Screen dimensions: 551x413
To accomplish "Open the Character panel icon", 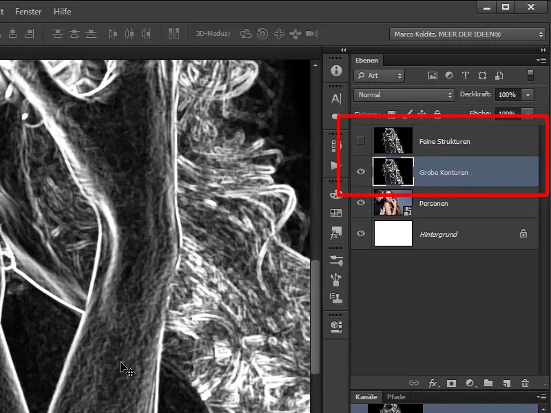I will tap(336, 98).
